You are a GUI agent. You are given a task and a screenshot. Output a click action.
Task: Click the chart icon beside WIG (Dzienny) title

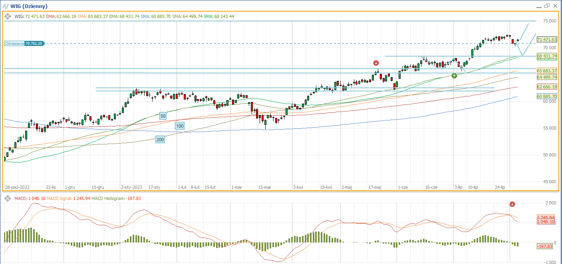pyautogui.click(x=5, y=6)
